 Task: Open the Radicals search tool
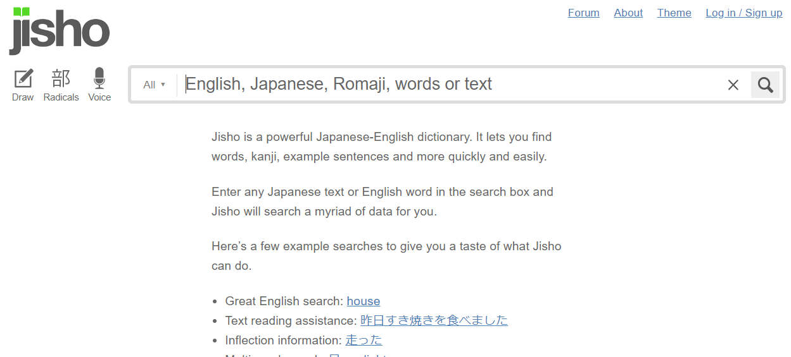(x=61, y=85)
